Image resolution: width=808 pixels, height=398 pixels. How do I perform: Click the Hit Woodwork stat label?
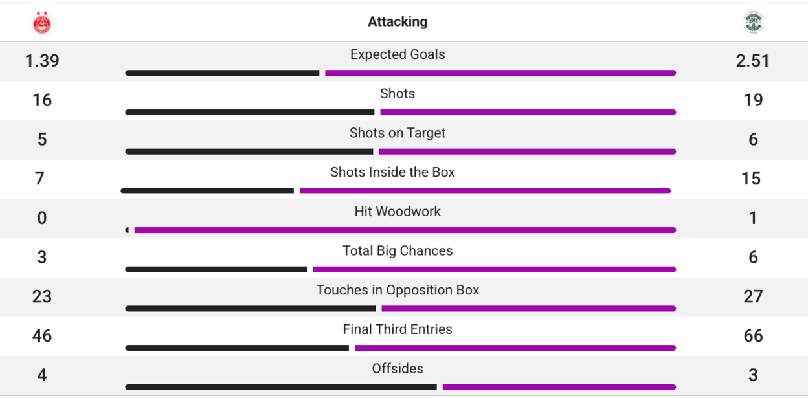[x=398, y=212]
